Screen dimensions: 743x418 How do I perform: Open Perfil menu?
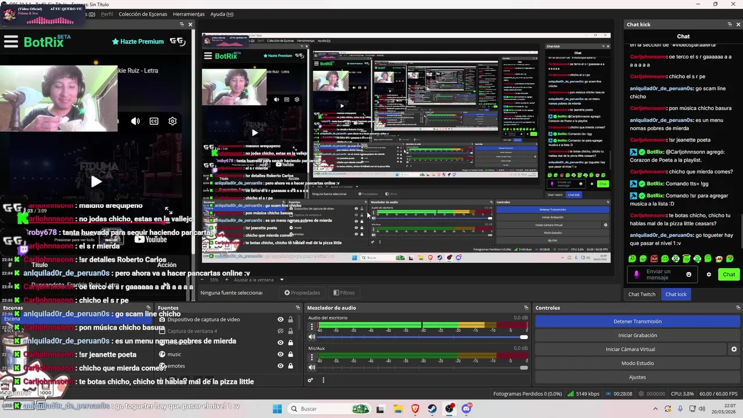(x=107, y=14)
